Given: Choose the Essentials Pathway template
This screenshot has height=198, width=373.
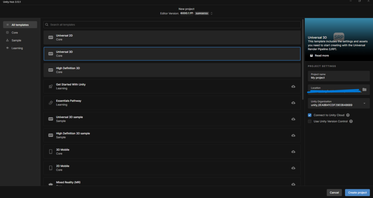Looking at the screenshot, I should tap(172, 103).
